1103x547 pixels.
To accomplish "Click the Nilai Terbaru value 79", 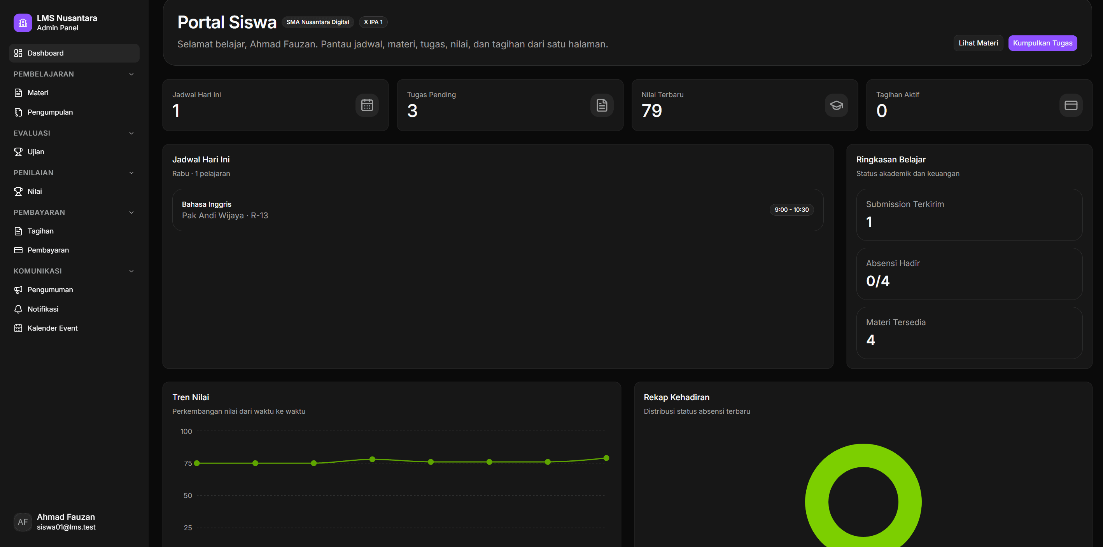I will coord(652,111).
